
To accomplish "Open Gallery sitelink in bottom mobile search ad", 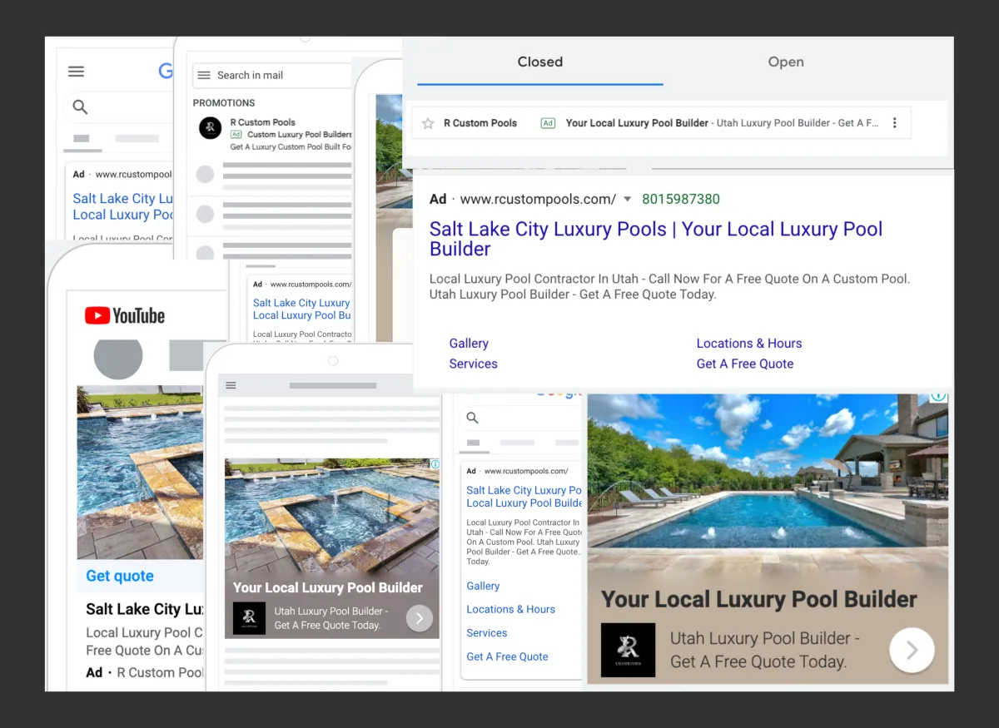I will click(483, 586).
